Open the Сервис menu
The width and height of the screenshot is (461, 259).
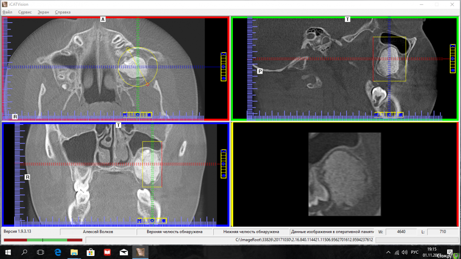pos(25,12)
